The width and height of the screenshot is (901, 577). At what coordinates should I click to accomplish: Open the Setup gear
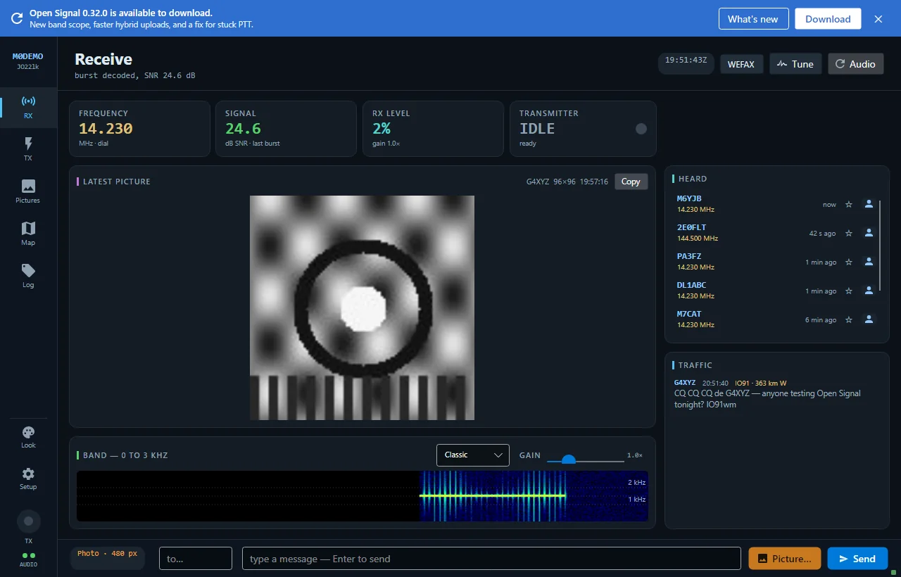click(x=28, y=478)
